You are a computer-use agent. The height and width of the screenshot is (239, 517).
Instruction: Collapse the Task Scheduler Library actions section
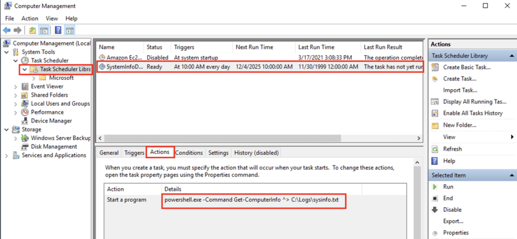click(511, 55)
